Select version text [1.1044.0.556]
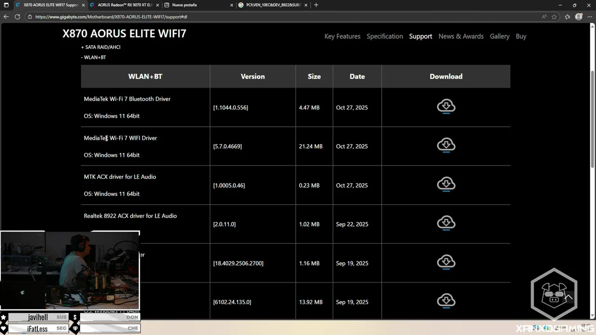The height and width of the screenshot is (335, 596). 230,107
